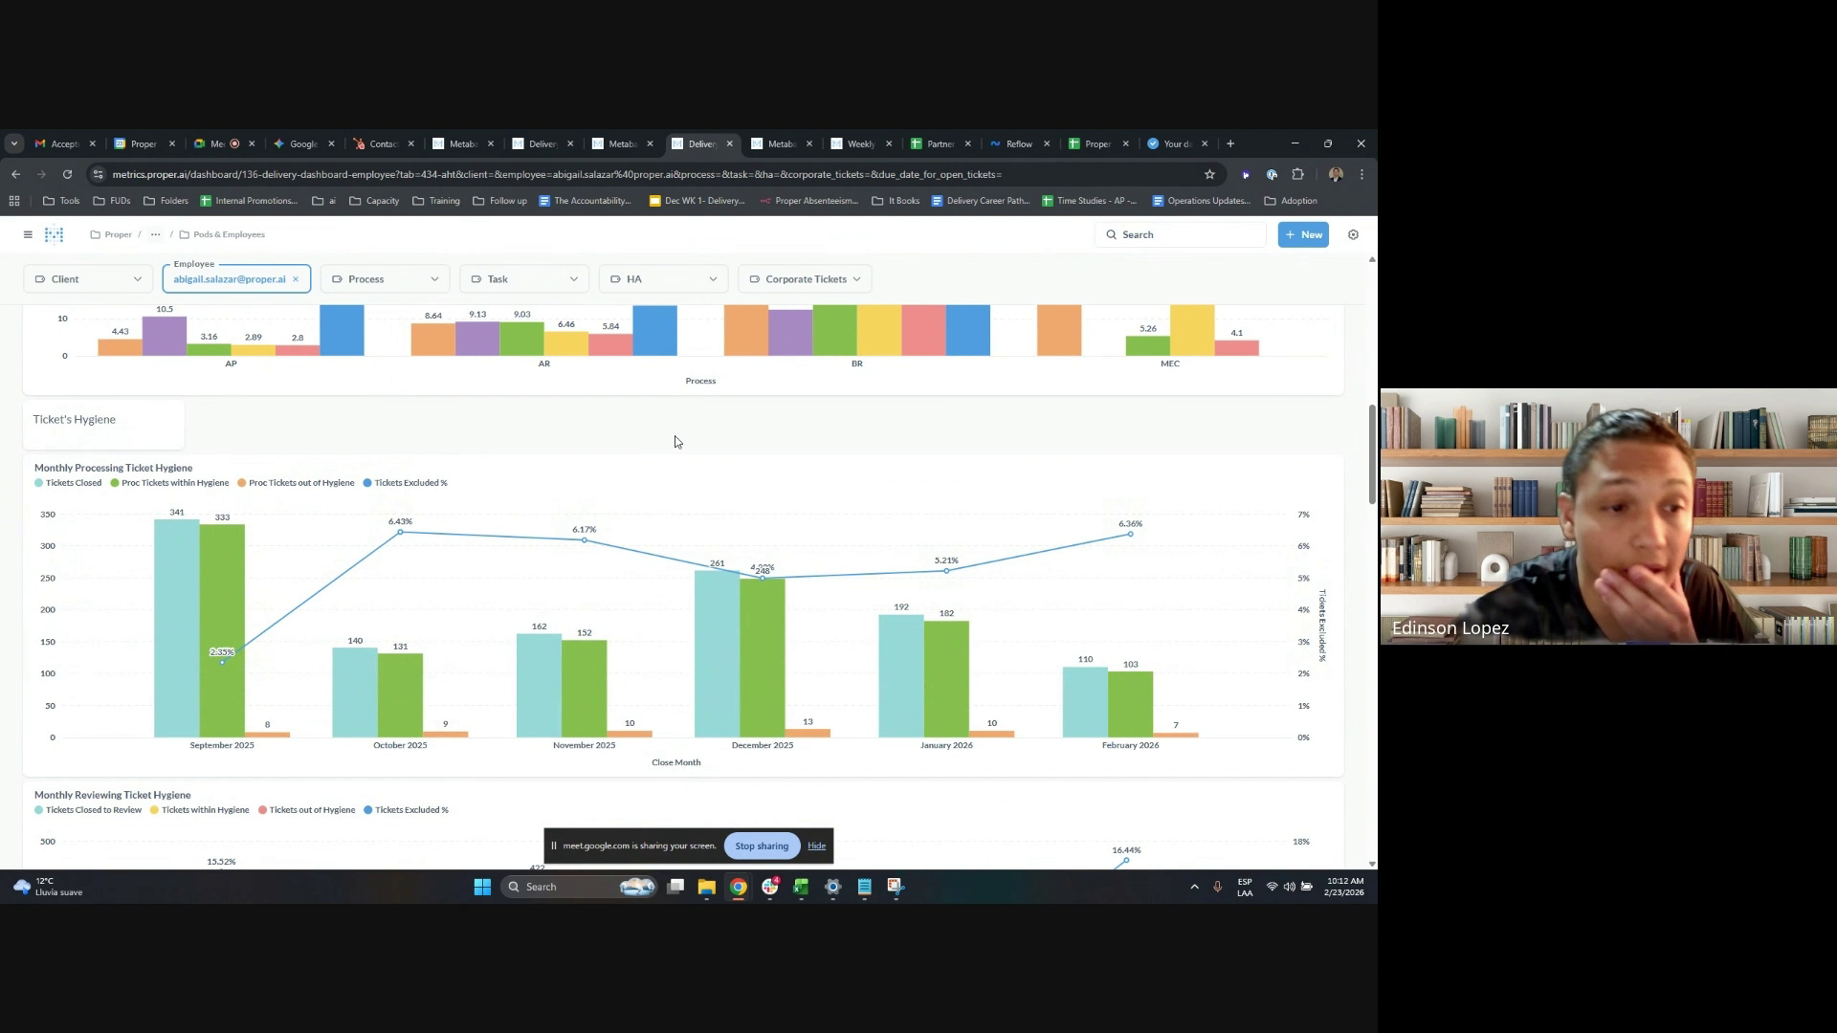The height and width of the screenshot is (1033, 1837).
Task: Click Stop sharing button
Action: [x=762, y=846]
